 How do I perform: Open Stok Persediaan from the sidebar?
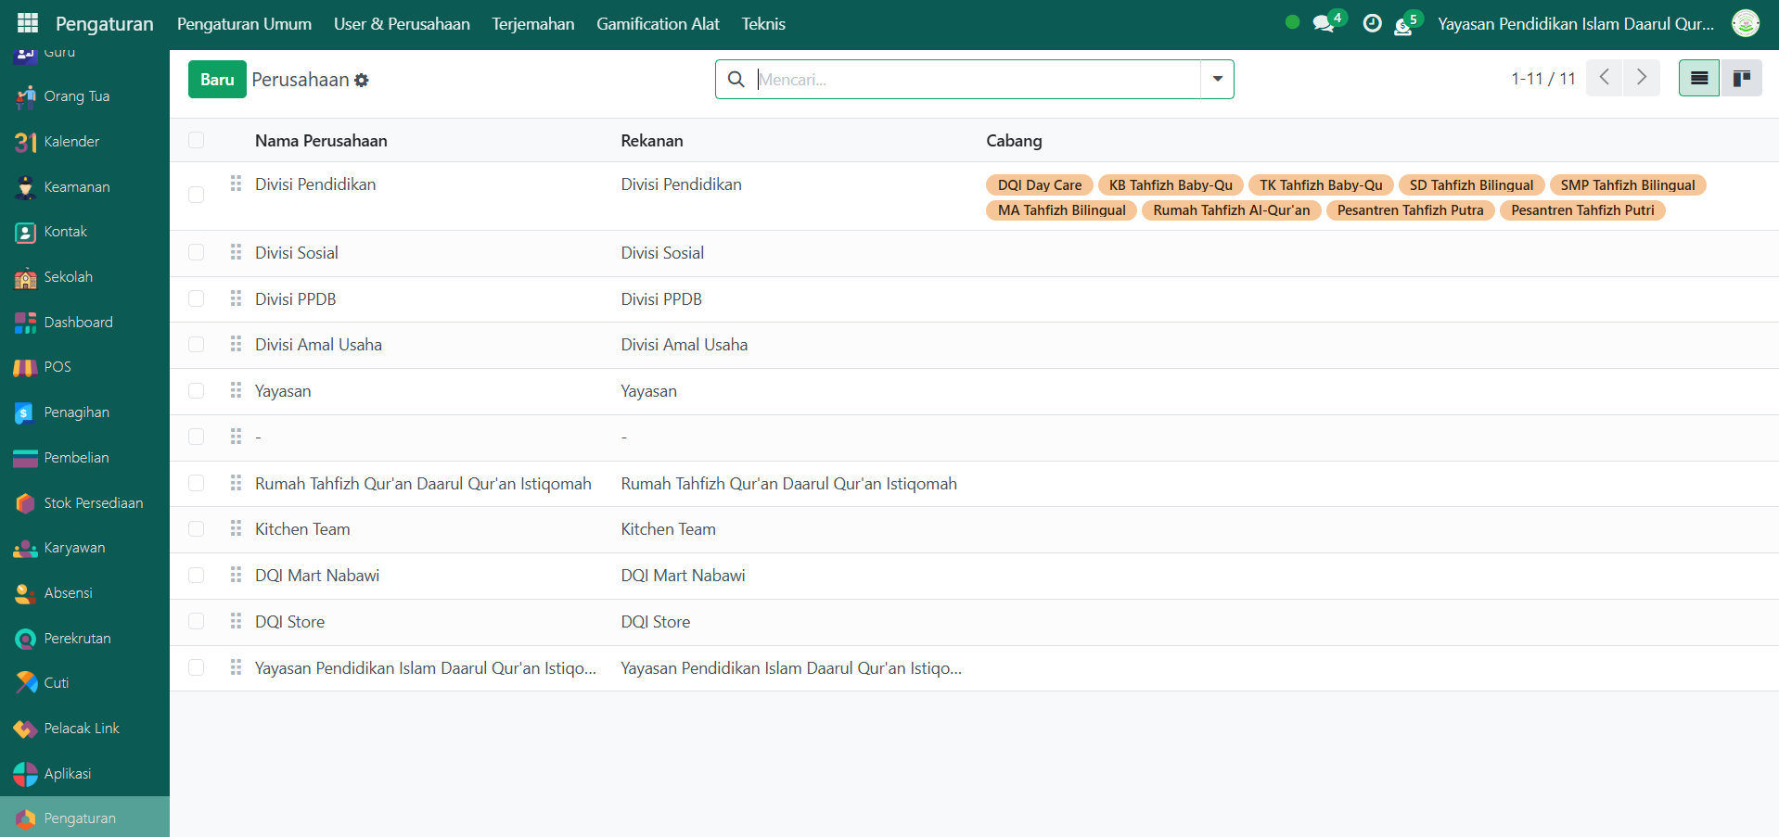click(93, 503)
